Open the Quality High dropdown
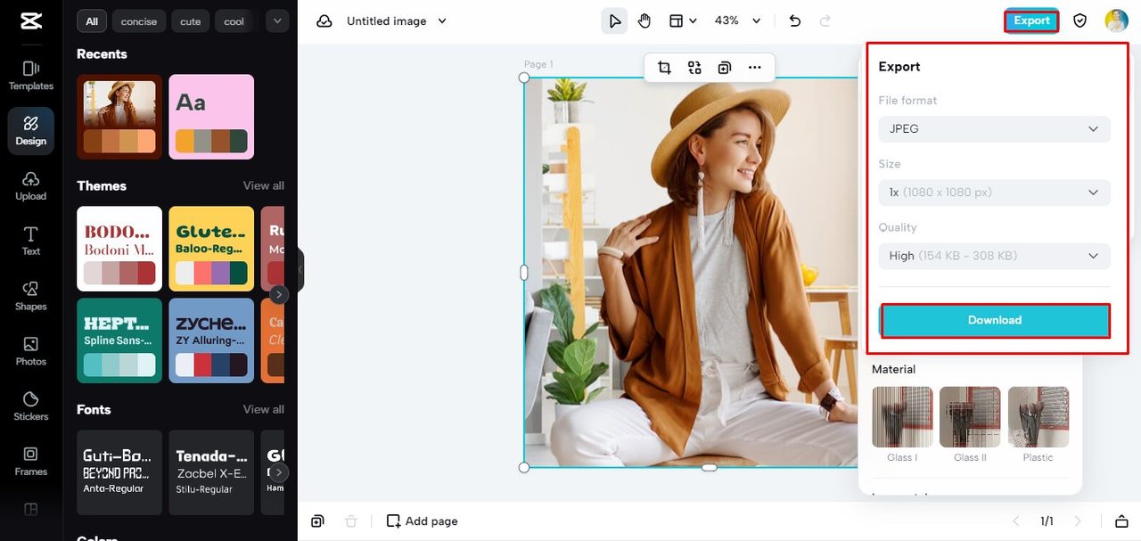1141x541 pixels. tap(995, 256)
